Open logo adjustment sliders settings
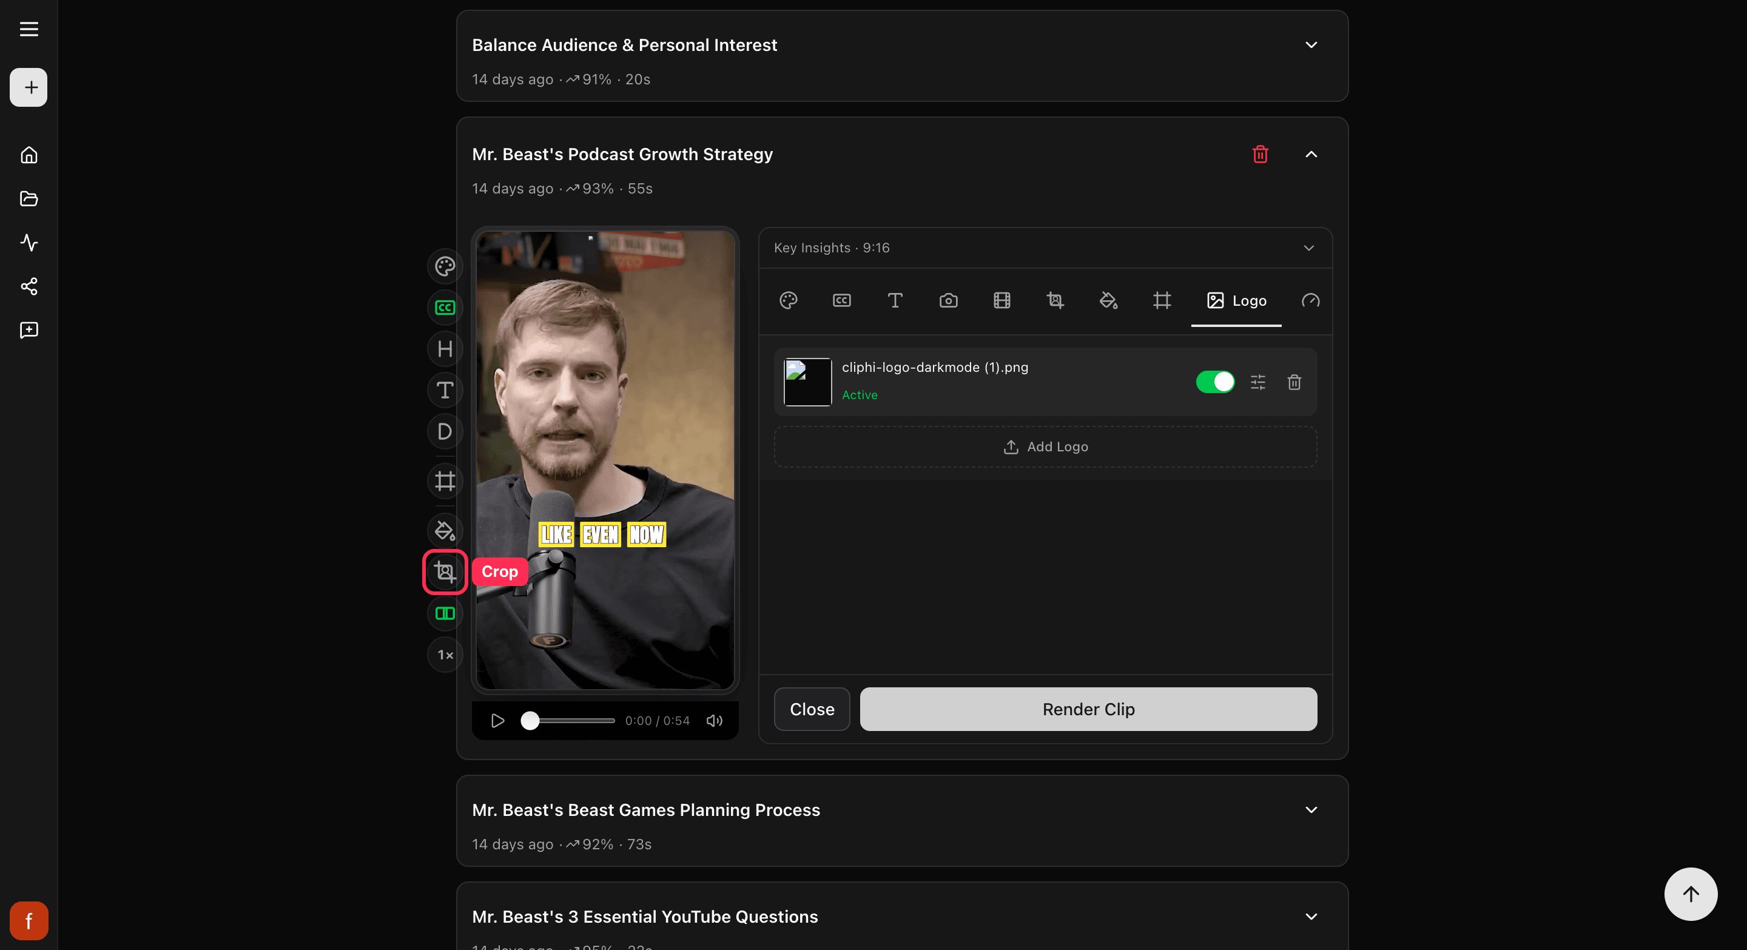Image resolution: width=1747 pixels, height=950 pixels. [x=1257, y=382]
